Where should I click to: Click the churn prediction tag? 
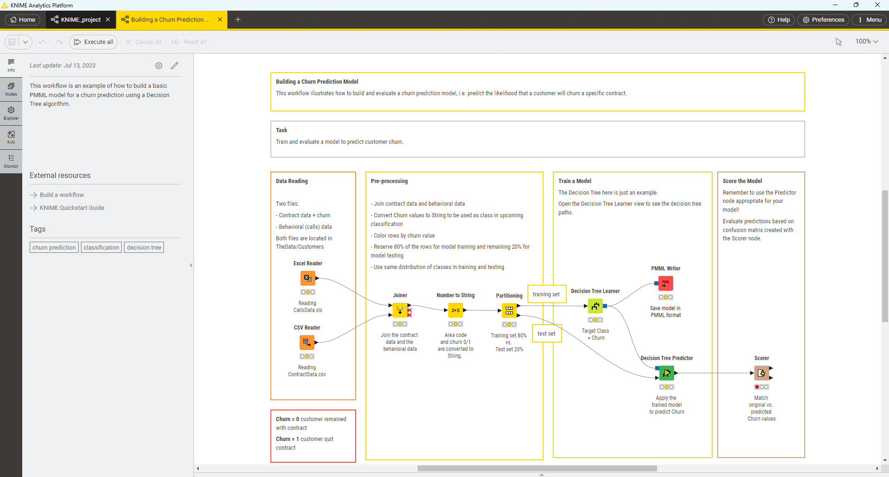pyautogui.click(x=54, y=247)
